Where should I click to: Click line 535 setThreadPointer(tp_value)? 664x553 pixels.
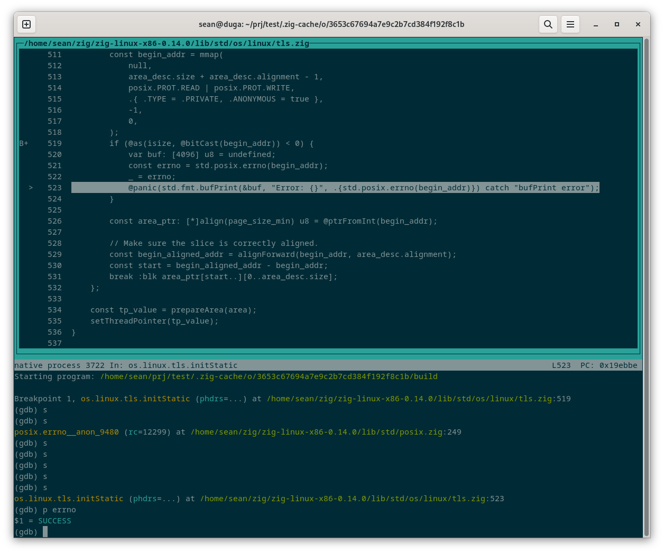154,321
